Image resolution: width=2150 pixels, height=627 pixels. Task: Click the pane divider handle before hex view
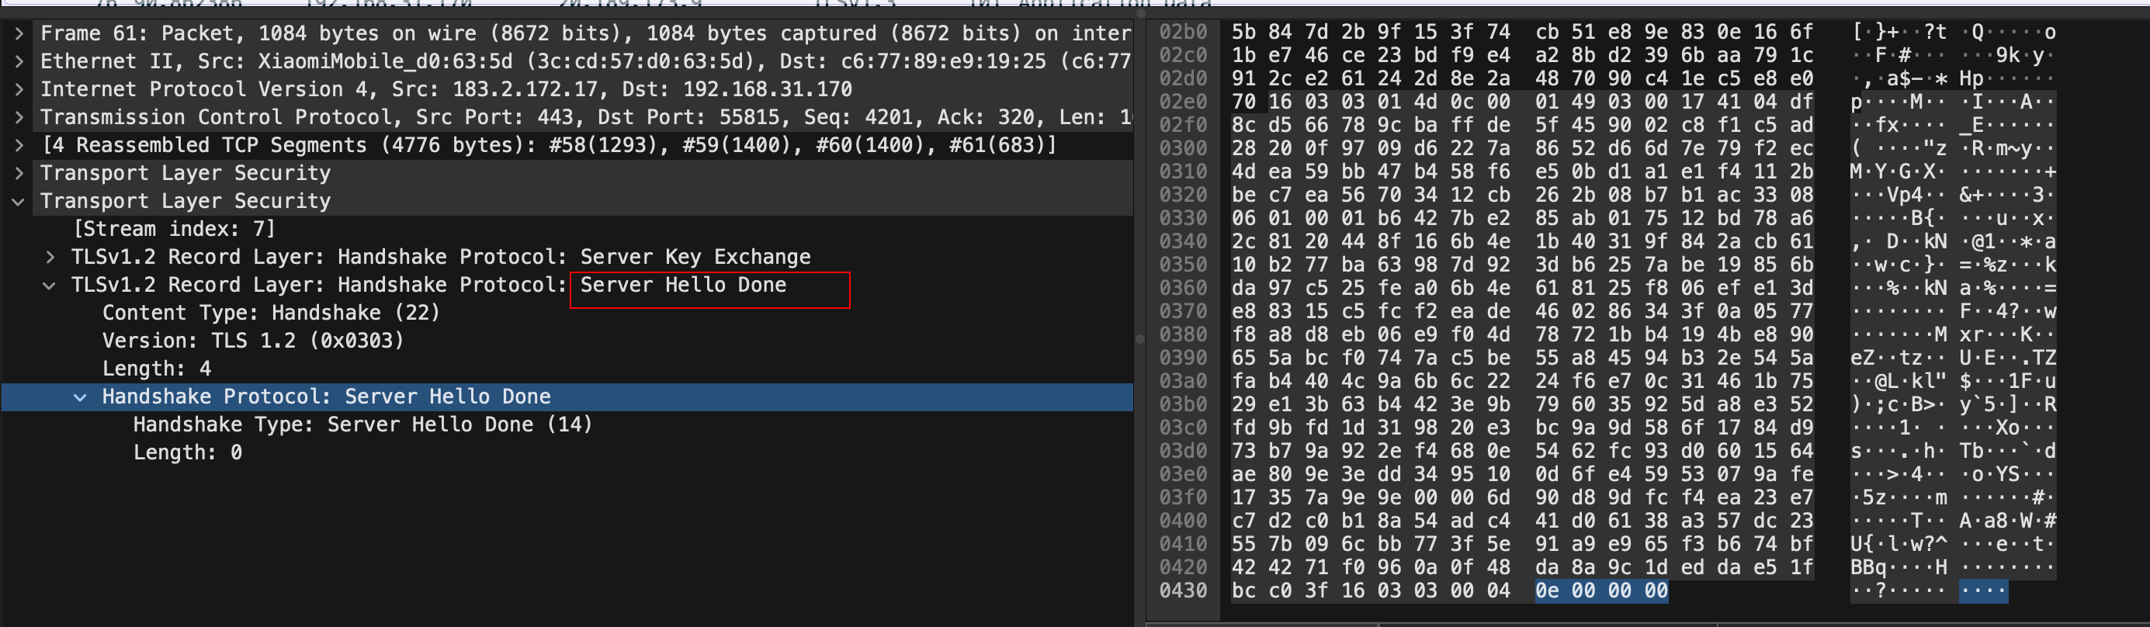1140,339
